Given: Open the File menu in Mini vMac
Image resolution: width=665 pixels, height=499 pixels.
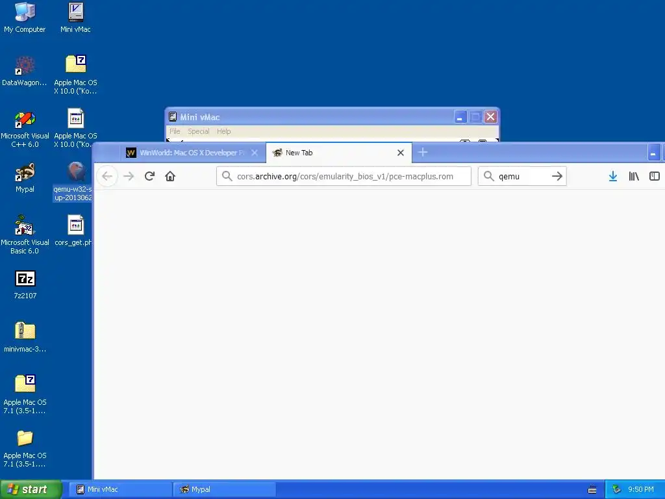Looking at the screenshot, I should point(175,131).
